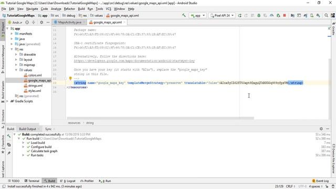This screenshot has width=336, height=189.
Task: Expand the Load build task
Action: 23,143
